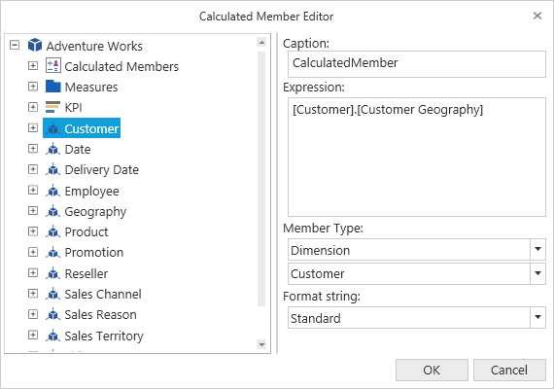Click the Date dimension icon
The image size is (554, 389).
coord(53,149)
